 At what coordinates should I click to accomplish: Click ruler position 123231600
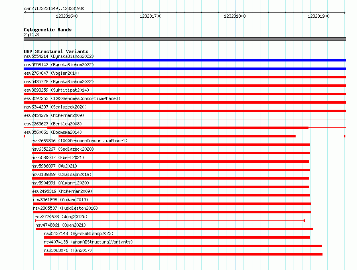[67, 16]
